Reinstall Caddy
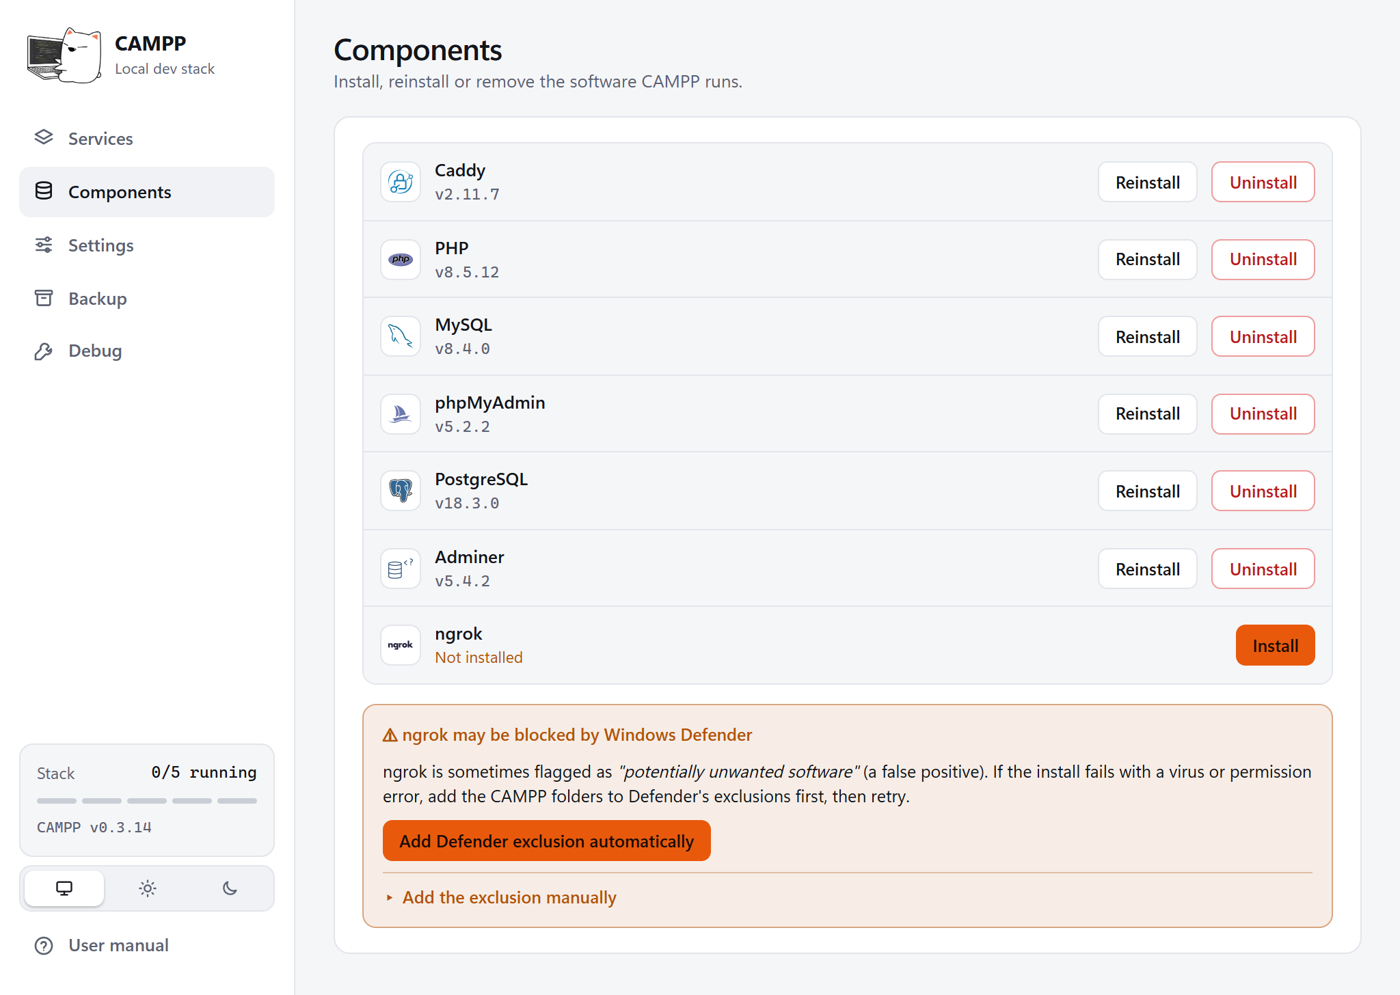The width and height of the screenshot is (1400, 995). click(x=1148, y=182)
